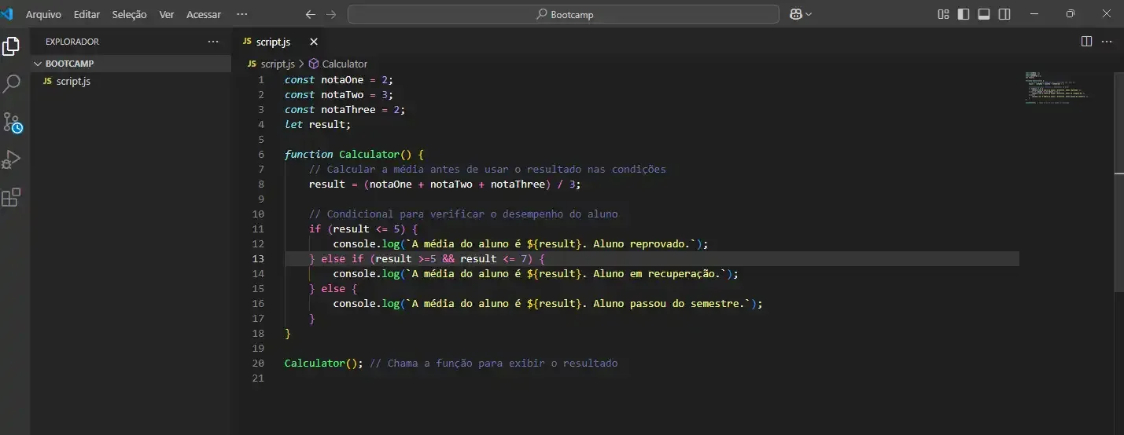Close the script.js editor tab

pos(314,42)
